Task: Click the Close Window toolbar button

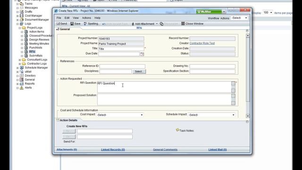Action: click(x=192, y=24)
